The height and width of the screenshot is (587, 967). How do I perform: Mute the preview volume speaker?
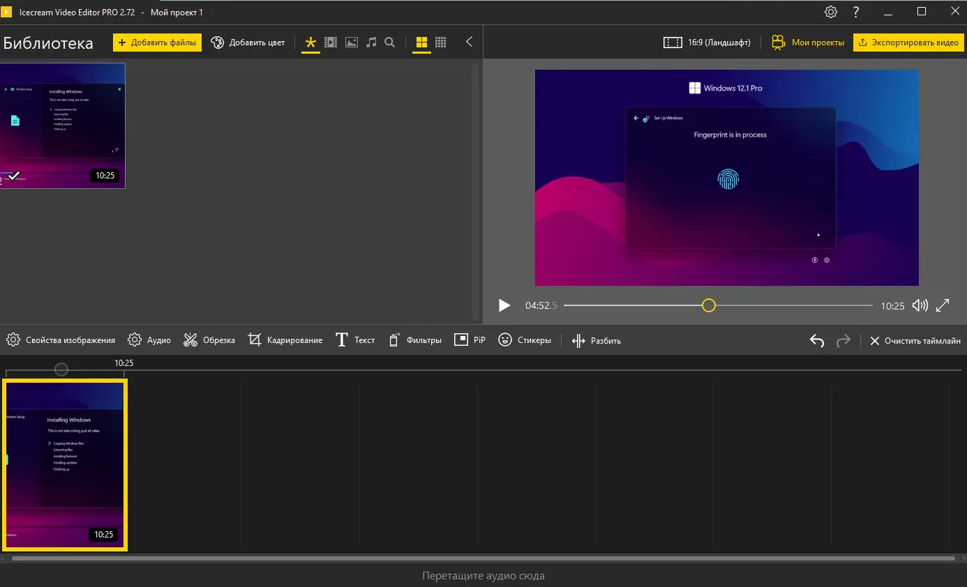[920, 305]
